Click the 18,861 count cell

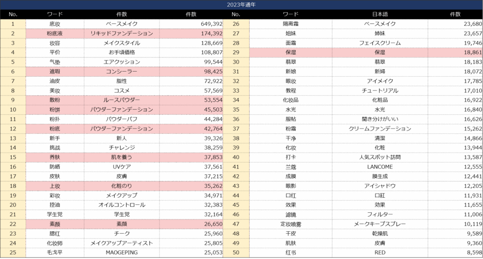455,53
